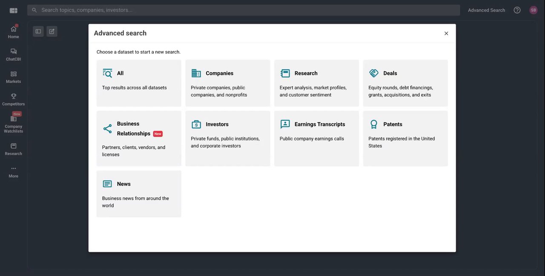Expand the More sidebar menu

pos(13,171)
